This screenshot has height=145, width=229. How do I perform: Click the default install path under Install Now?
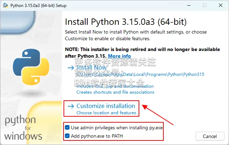140,74
